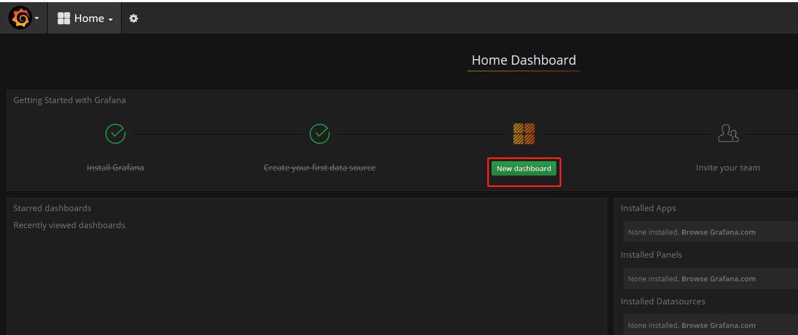Viewport: 798px width, 335px height.
Task: Click the Install Grafana step text
Action: 116,168
